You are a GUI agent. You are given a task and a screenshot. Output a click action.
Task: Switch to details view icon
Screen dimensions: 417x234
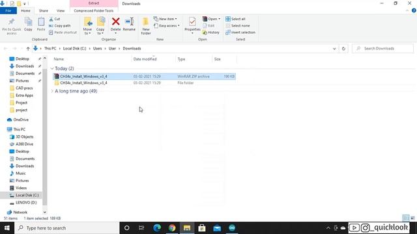(x=406, y=218)
